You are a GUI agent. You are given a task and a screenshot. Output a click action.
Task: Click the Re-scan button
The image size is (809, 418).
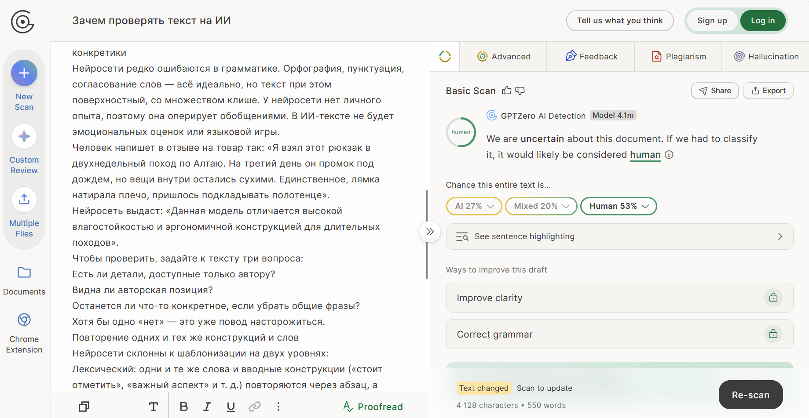point(750,395)
